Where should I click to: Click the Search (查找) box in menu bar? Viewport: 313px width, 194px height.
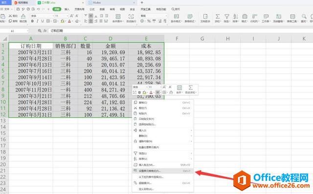176,9
